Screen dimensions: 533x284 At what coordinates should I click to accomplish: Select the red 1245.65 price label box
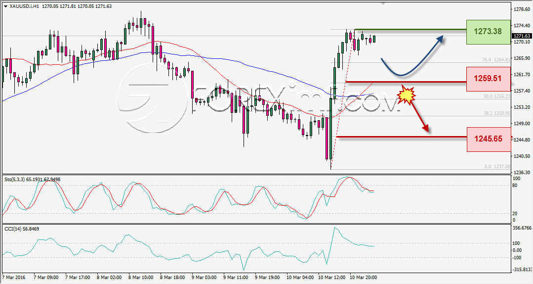tap(489, 139)
